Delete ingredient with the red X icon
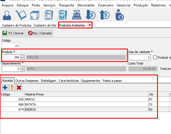The height and width of the screenshot is (134, 171). pyautogui.click(x=19, y=88)
